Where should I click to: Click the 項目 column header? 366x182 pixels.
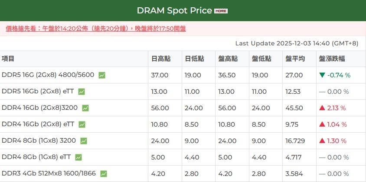[8, 59]
